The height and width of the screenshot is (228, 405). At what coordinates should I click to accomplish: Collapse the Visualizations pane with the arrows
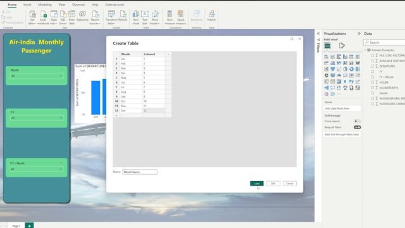coord(359,34)
